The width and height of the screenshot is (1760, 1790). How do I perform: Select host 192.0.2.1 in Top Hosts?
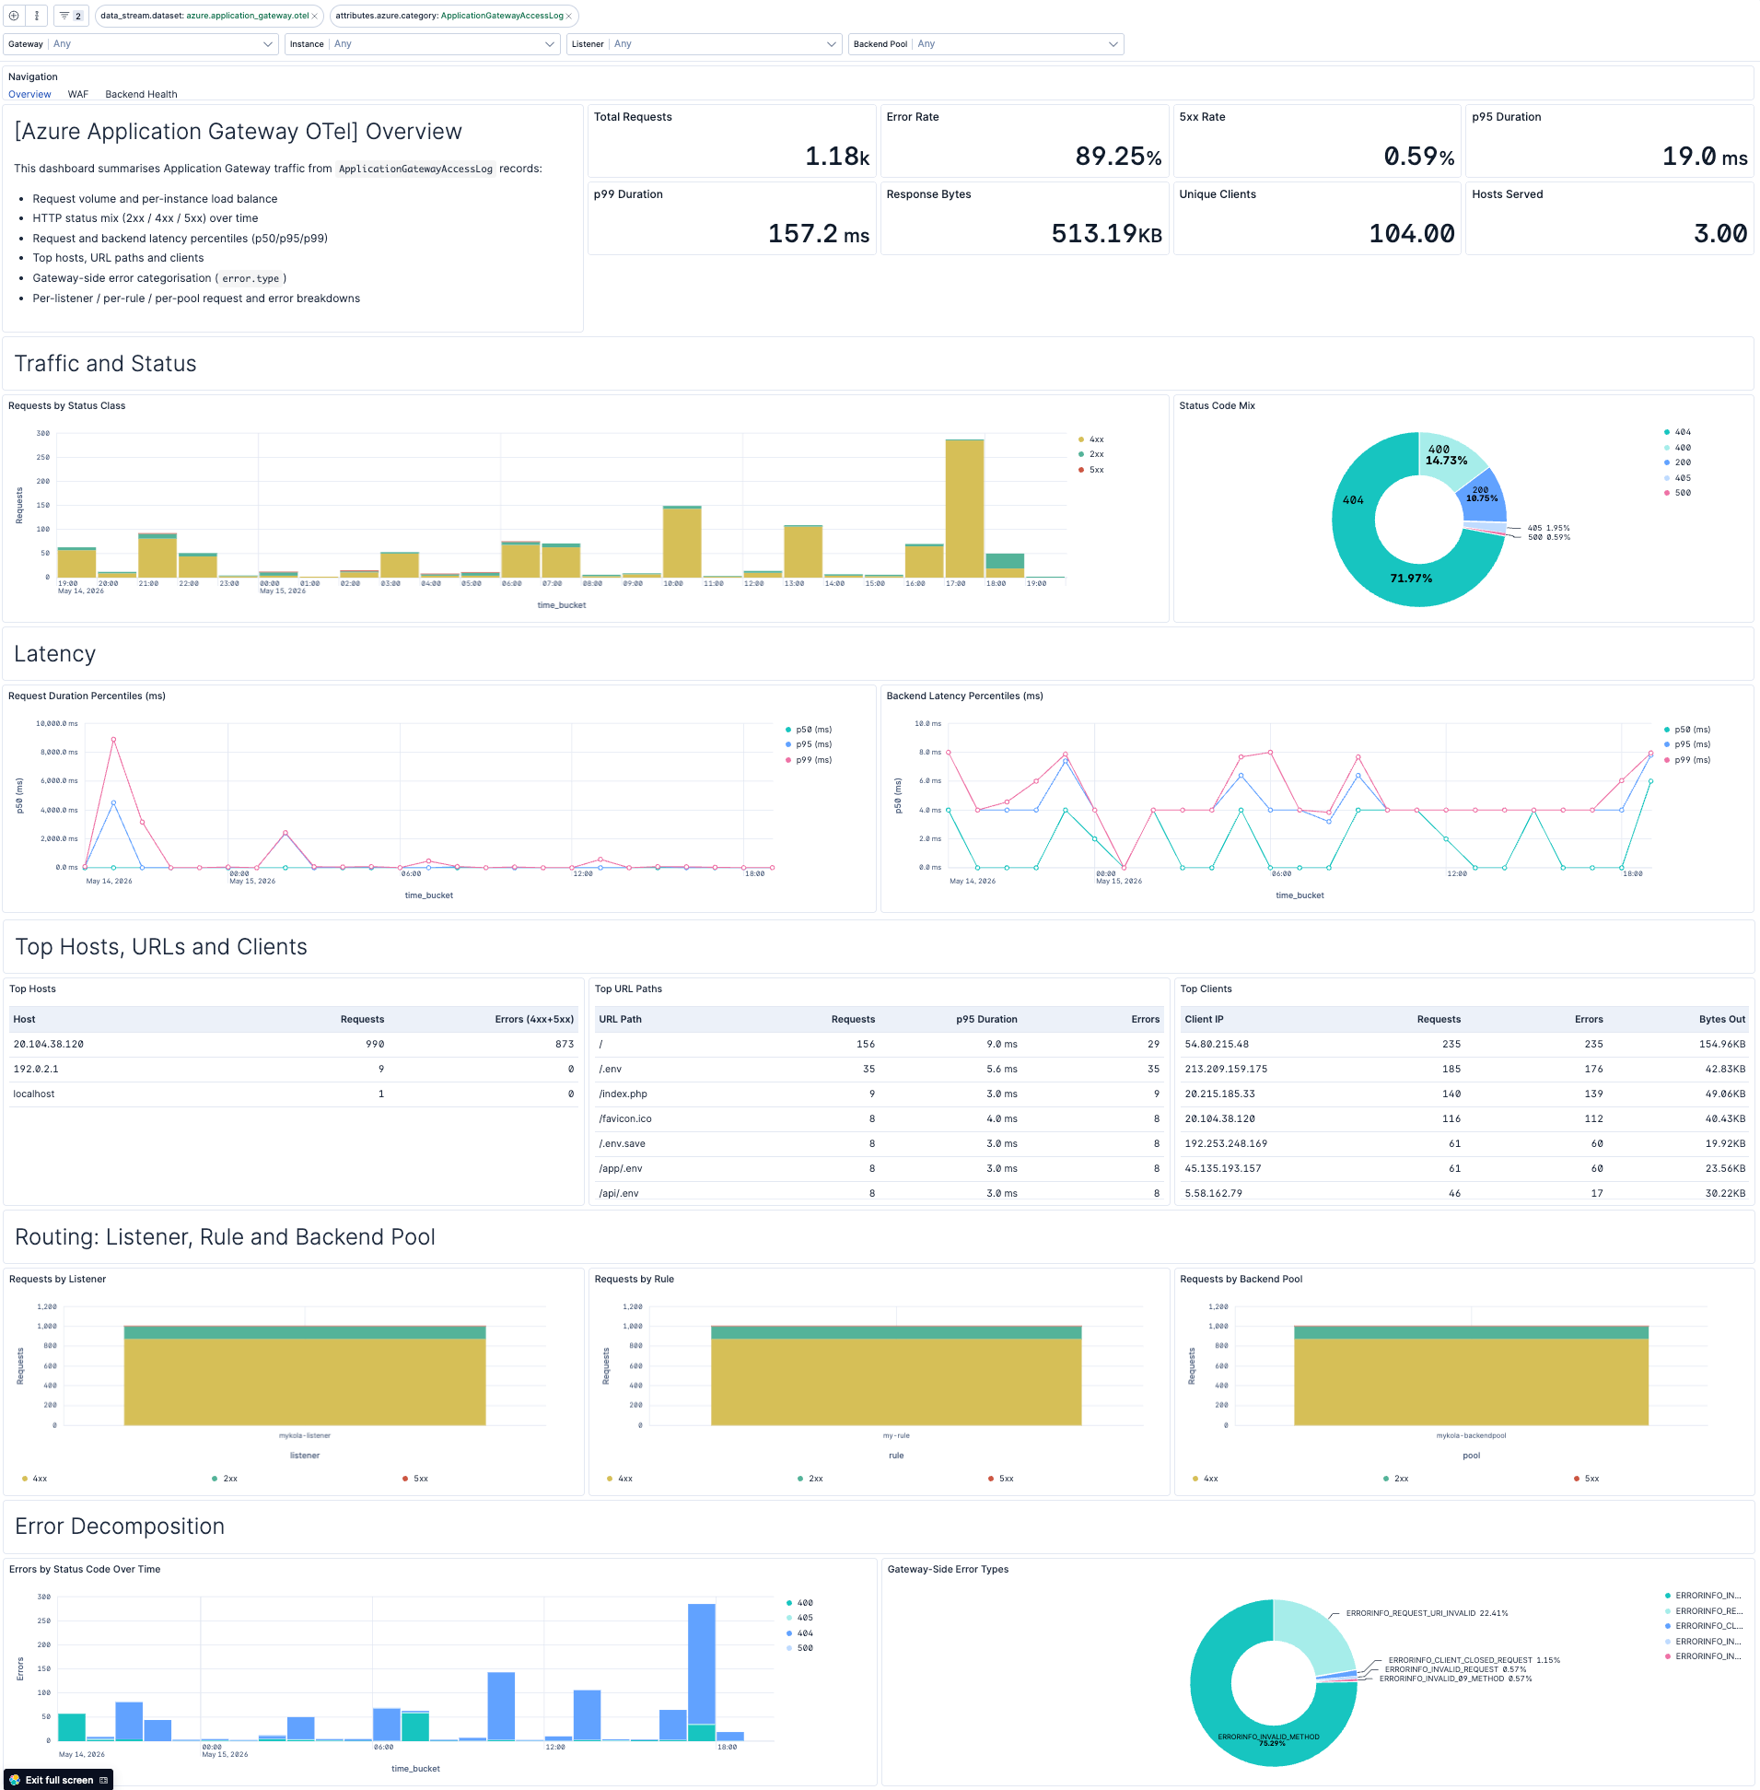click(35, 1069)
